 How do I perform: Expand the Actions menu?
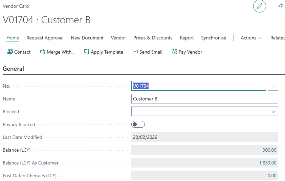pyautogui.click(x=251, y=38)
